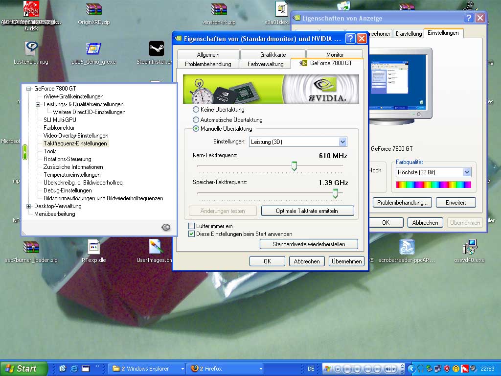
Task: Expand quick launch overflow chevron
Action: pyautogui.click(x=97, y=366)
